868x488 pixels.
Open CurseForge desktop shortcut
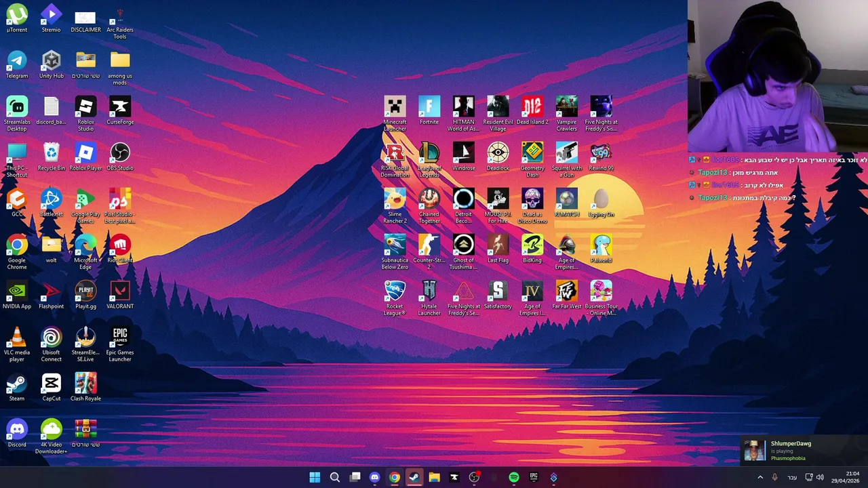point(120,111)
